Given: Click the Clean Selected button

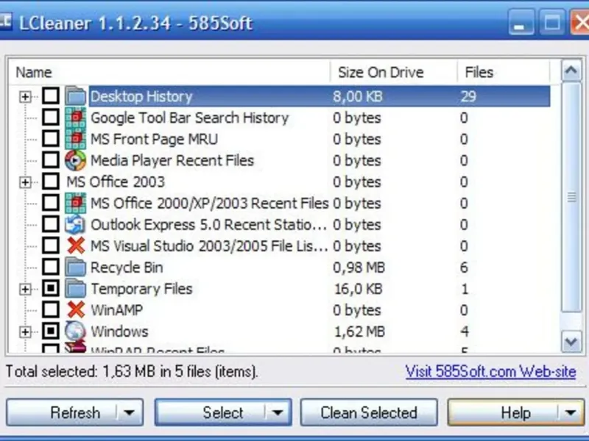Looking at the screenshot, I should (x=369, y=412).
